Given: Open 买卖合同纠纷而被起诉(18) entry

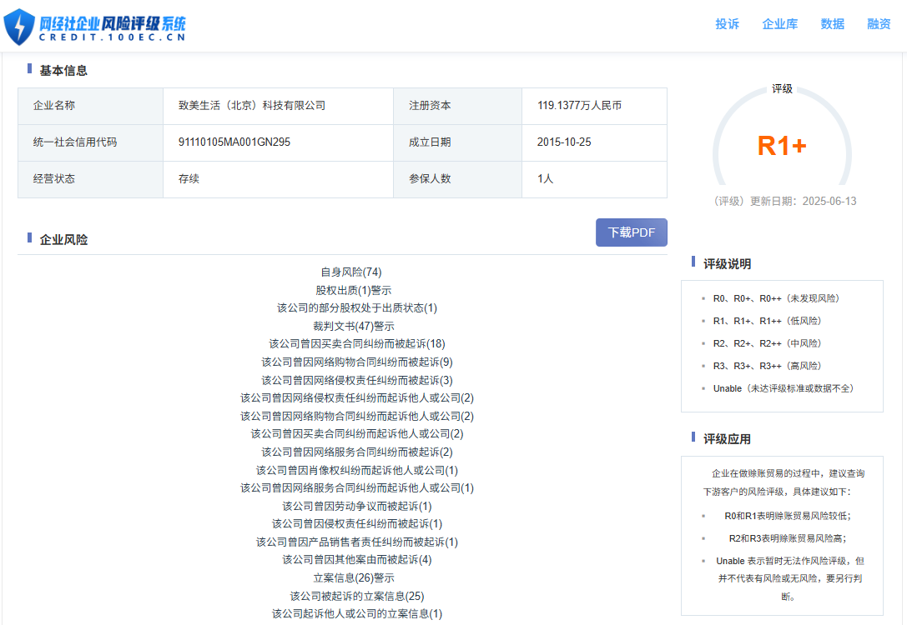Looking at the screenshot, I should point(356,343).
